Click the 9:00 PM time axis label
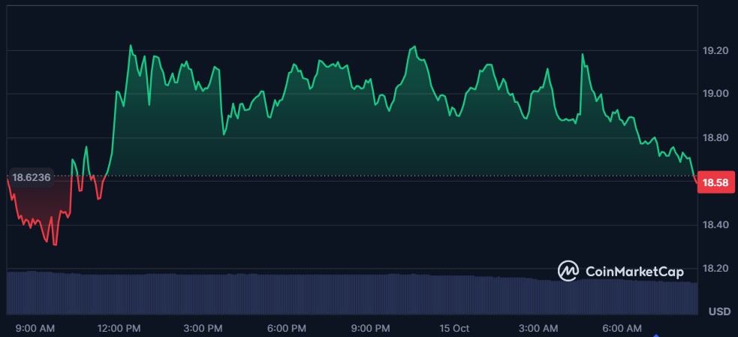This screenshot has width=738, height=337. 371,329
